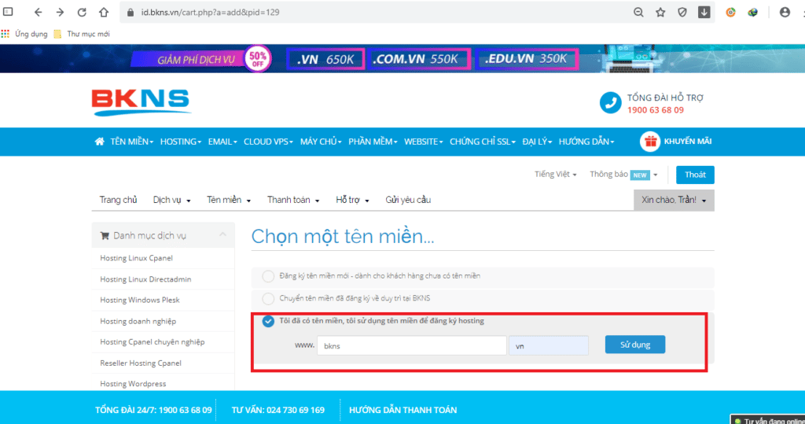
Task: Open browser home page icon
Action: pyautogui.click(x=104, y=13)
